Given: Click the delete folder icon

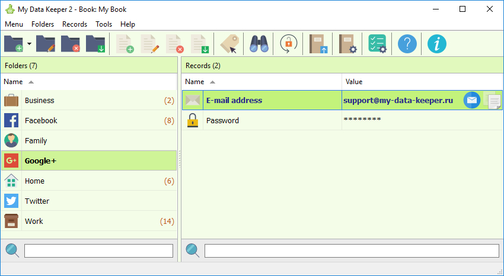Looking at the screenshot, I should point(71,44).
